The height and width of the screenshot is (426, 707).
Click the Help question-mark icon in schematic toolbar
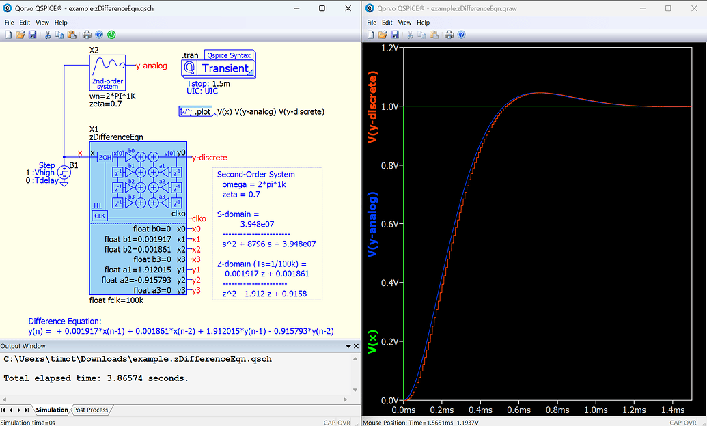coord(99,34)
